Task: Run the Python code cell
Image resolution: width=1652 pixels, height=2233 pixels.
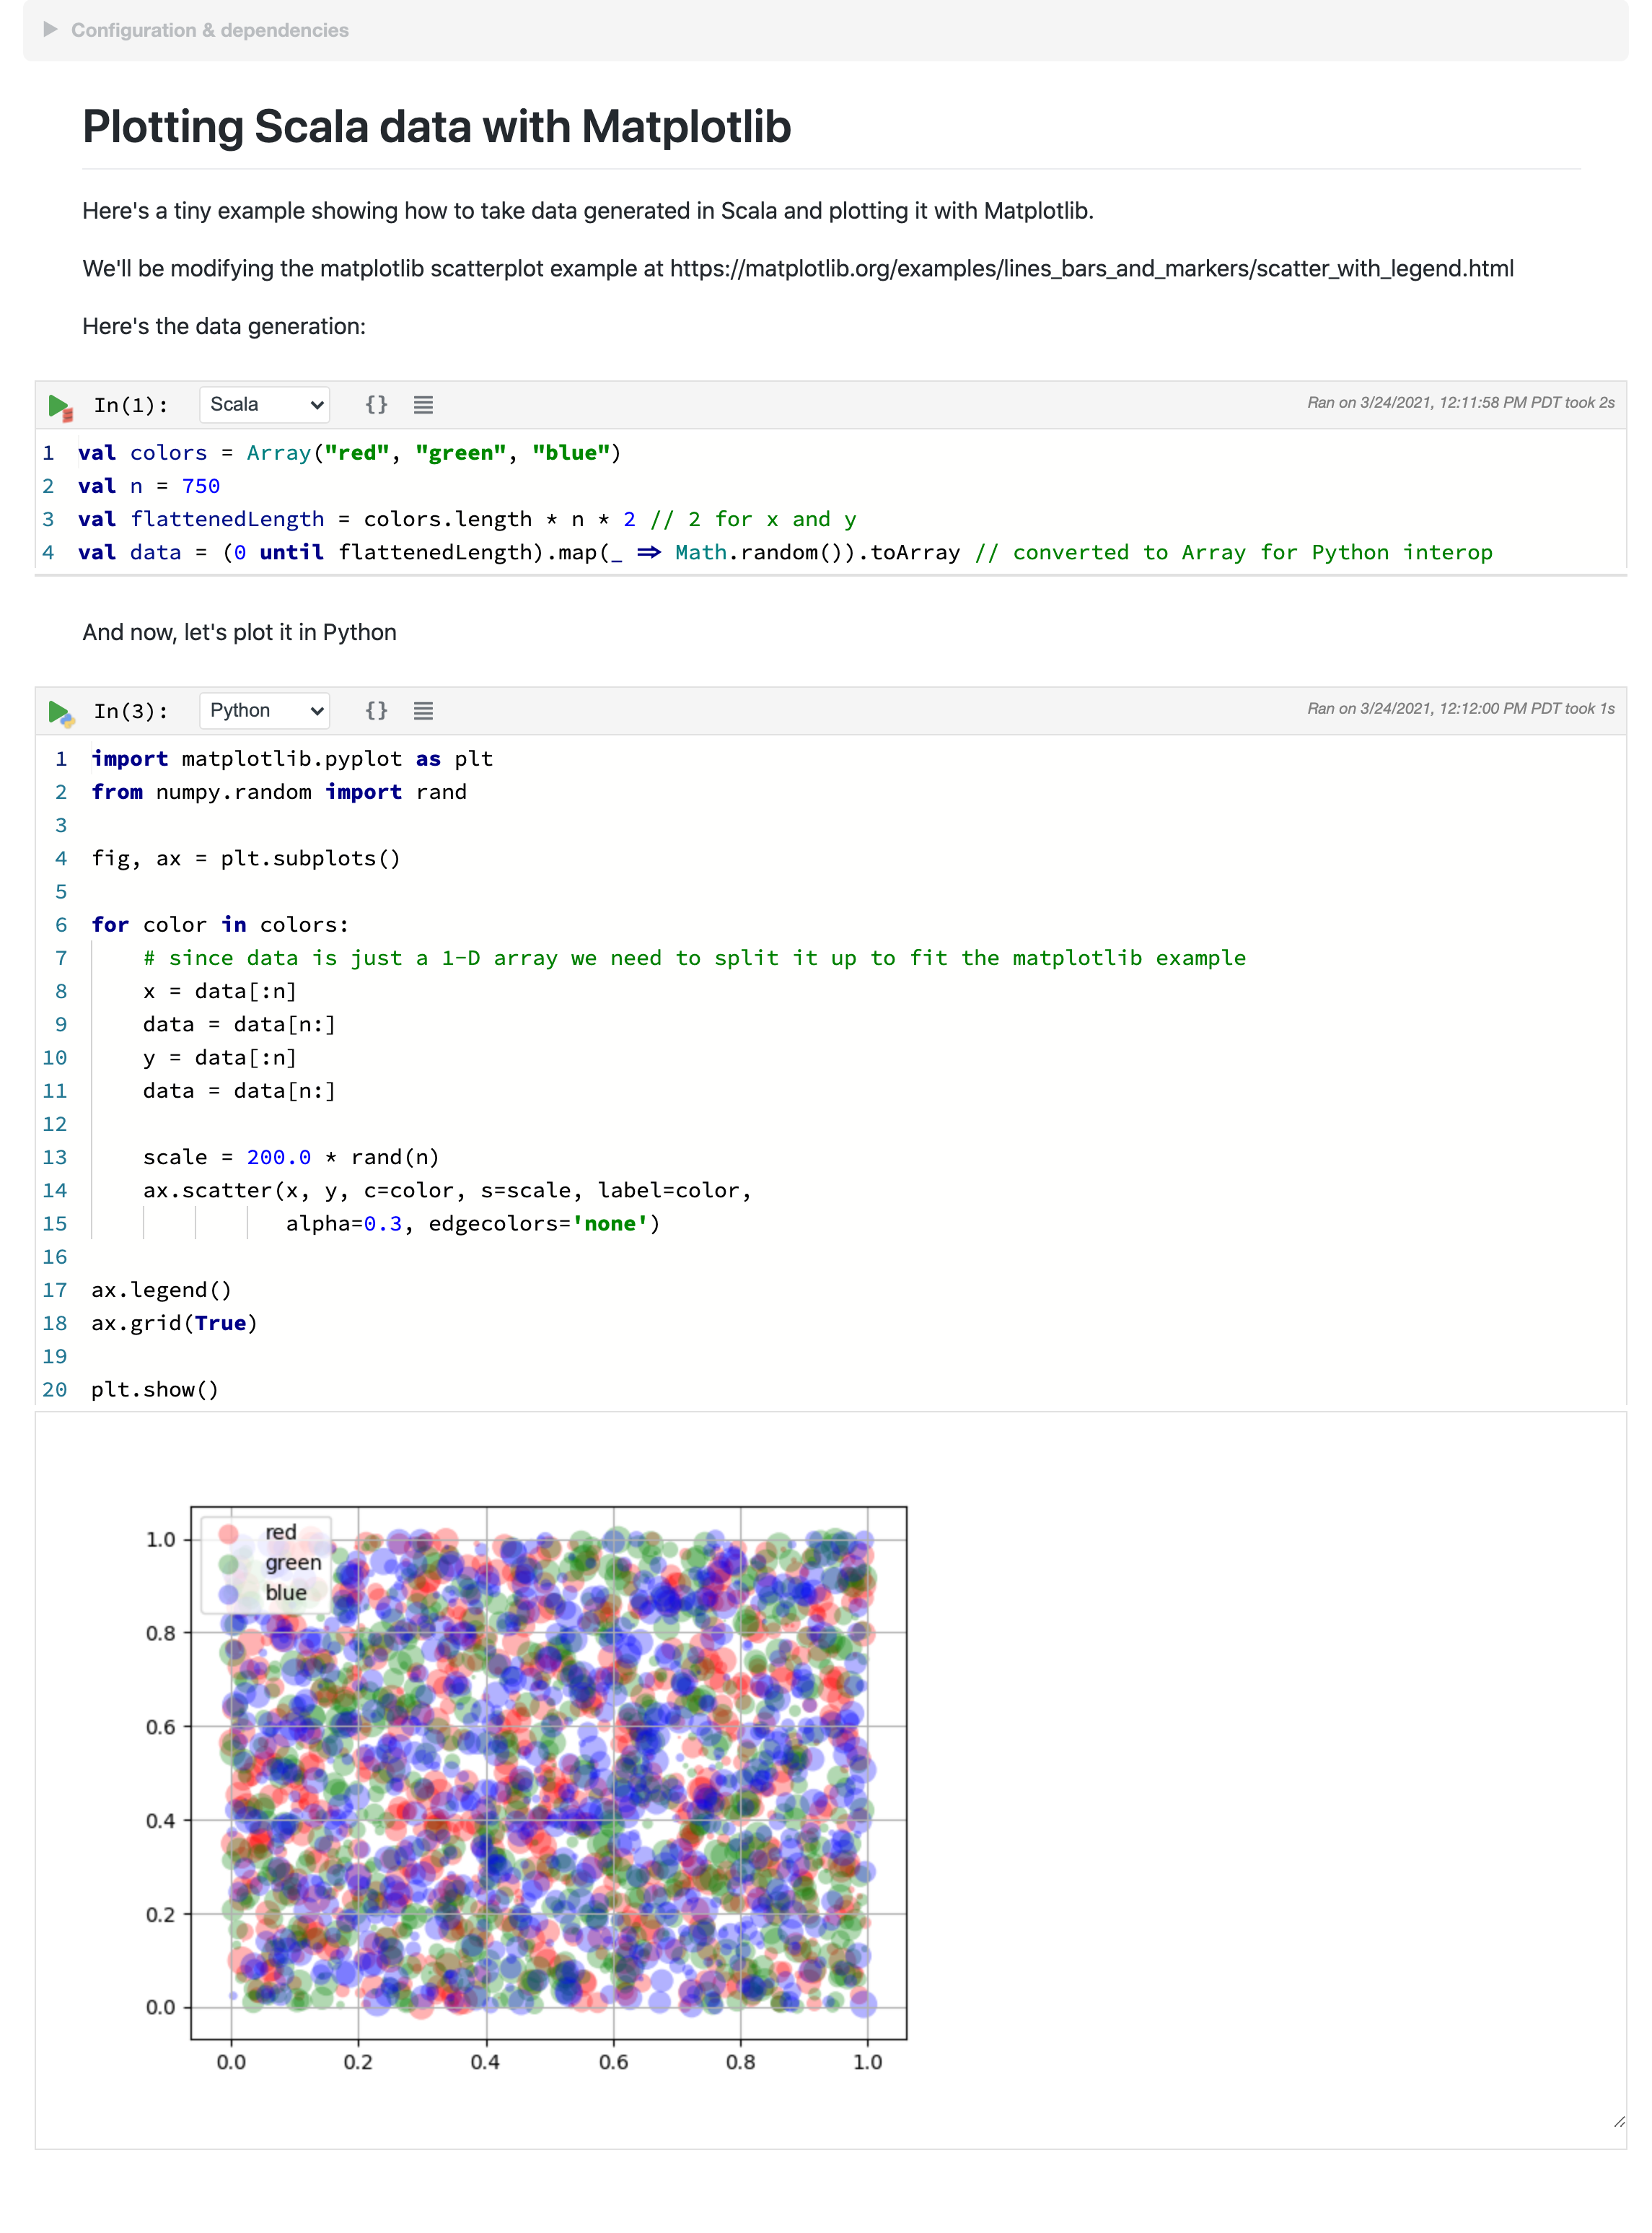Action: click(58, 712)
